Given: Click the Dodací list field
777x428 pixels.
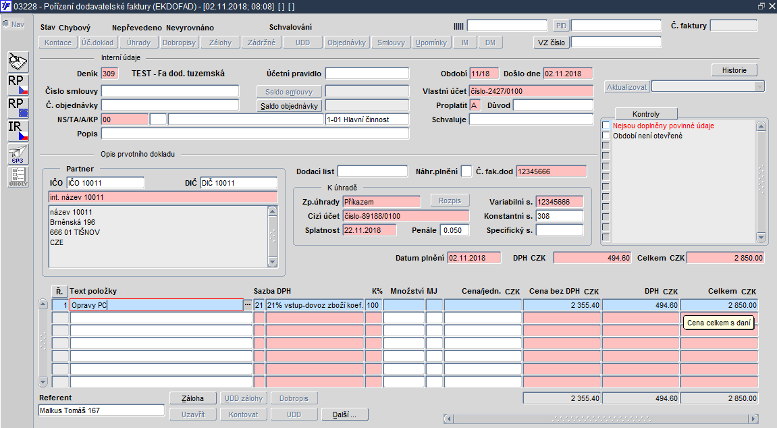Looking at the screenshot, I should [x=372, y=171].
